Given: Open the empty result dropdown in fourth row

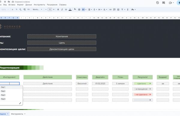Looking at the screenshot, I should 150,100.
